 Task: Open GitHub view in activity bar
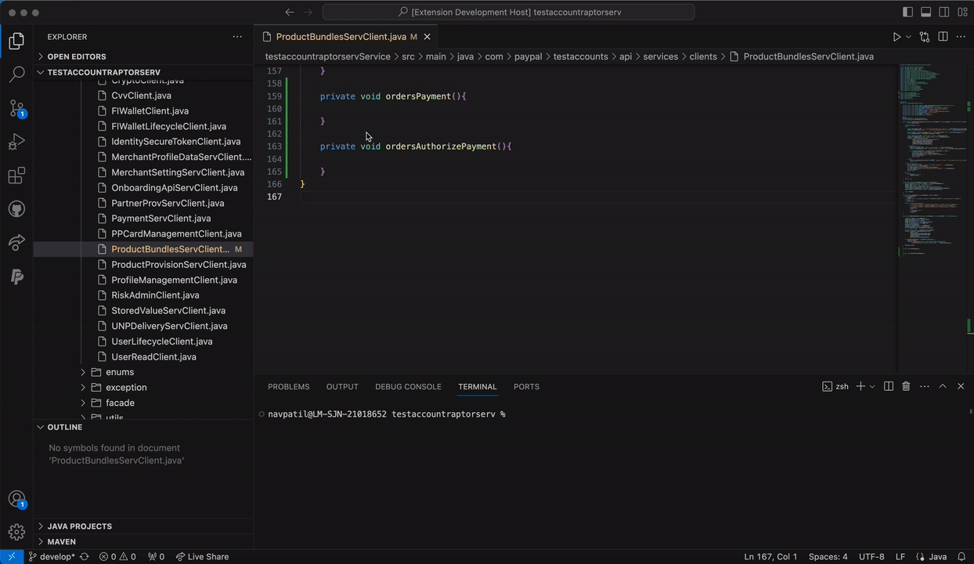coord(16,209)
